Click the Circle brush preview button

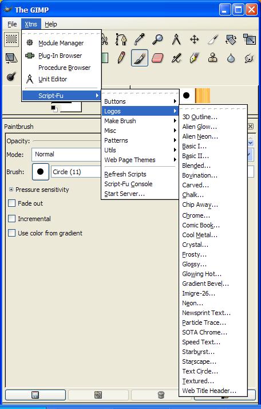click(x=41, y=172)
